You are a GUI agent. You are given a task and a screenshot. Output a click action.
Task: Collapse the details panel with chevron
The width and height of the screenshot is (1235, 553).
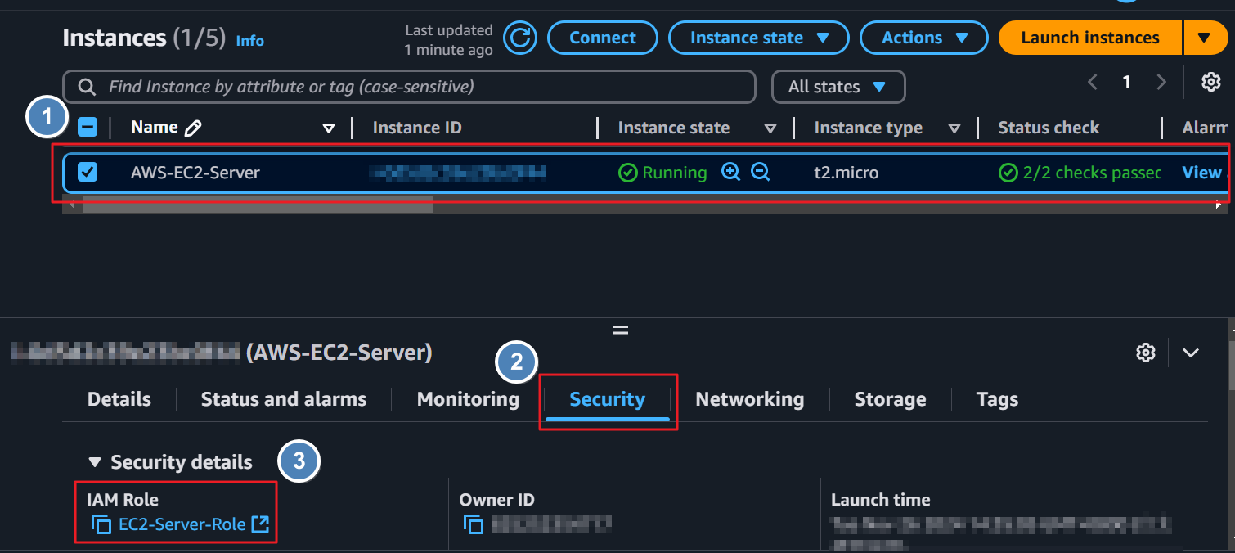click(1191, 353)
